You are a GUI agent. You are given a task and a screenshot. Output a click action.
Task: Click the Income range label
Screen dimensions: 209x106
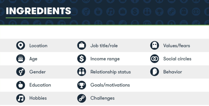click(x=105, y=59)
